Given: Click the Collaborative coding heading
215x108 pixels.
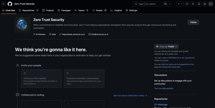Looking at the screenshot, I should tap(33, 95).
